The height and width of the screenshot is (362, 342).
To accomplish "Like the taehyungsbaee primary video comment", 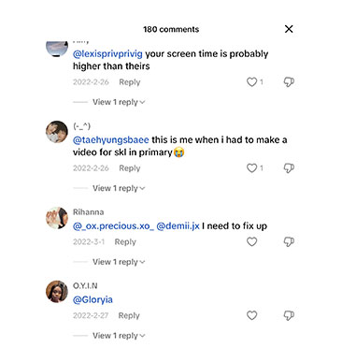I will (251, 168).
